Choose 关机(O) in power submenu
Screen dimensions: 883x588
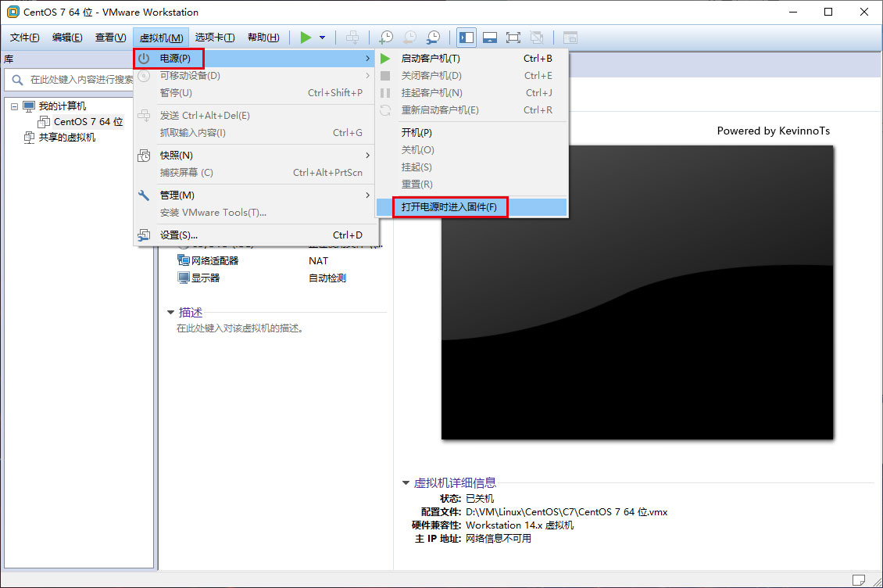pyautogui.click(x=471, y=150)
